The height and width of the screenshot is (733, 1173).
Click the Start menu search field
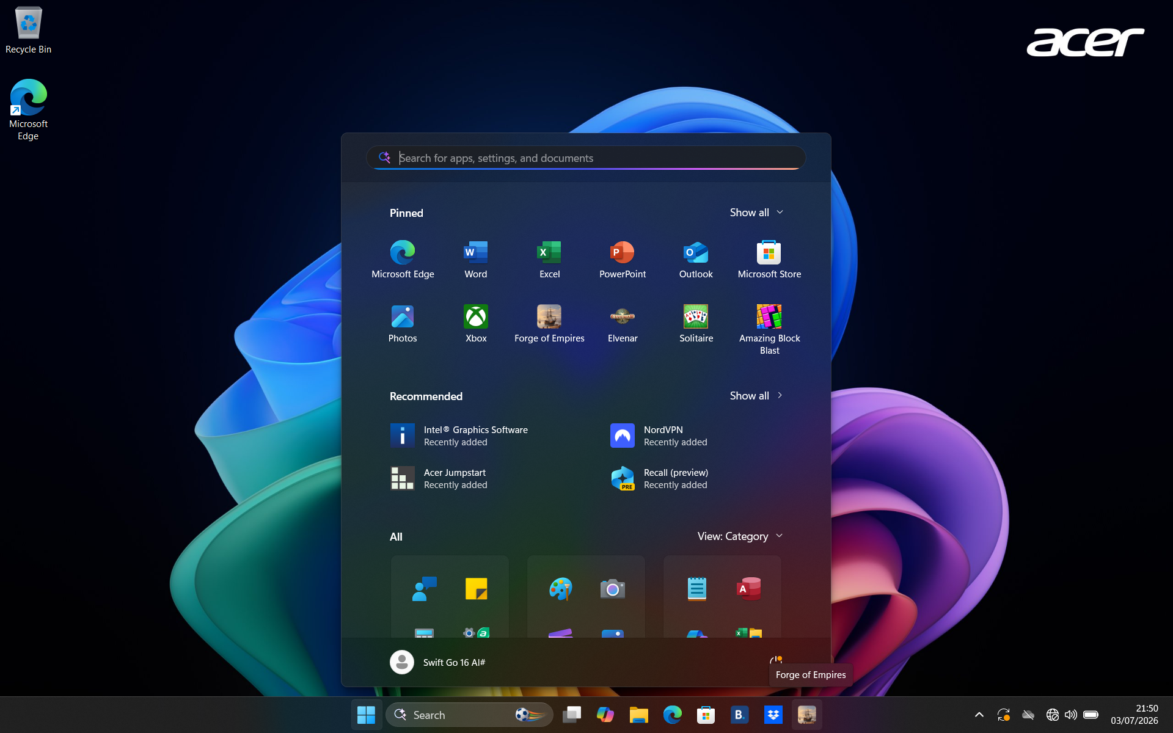(586, 158)
